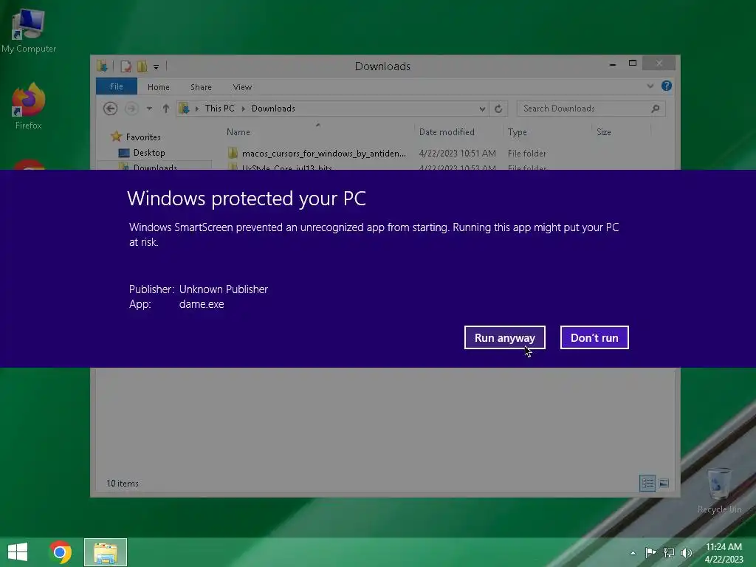Sort by Date modified column header
This screenshot has height=567, width=756.
pyautogui.click(x=447, y=131)
